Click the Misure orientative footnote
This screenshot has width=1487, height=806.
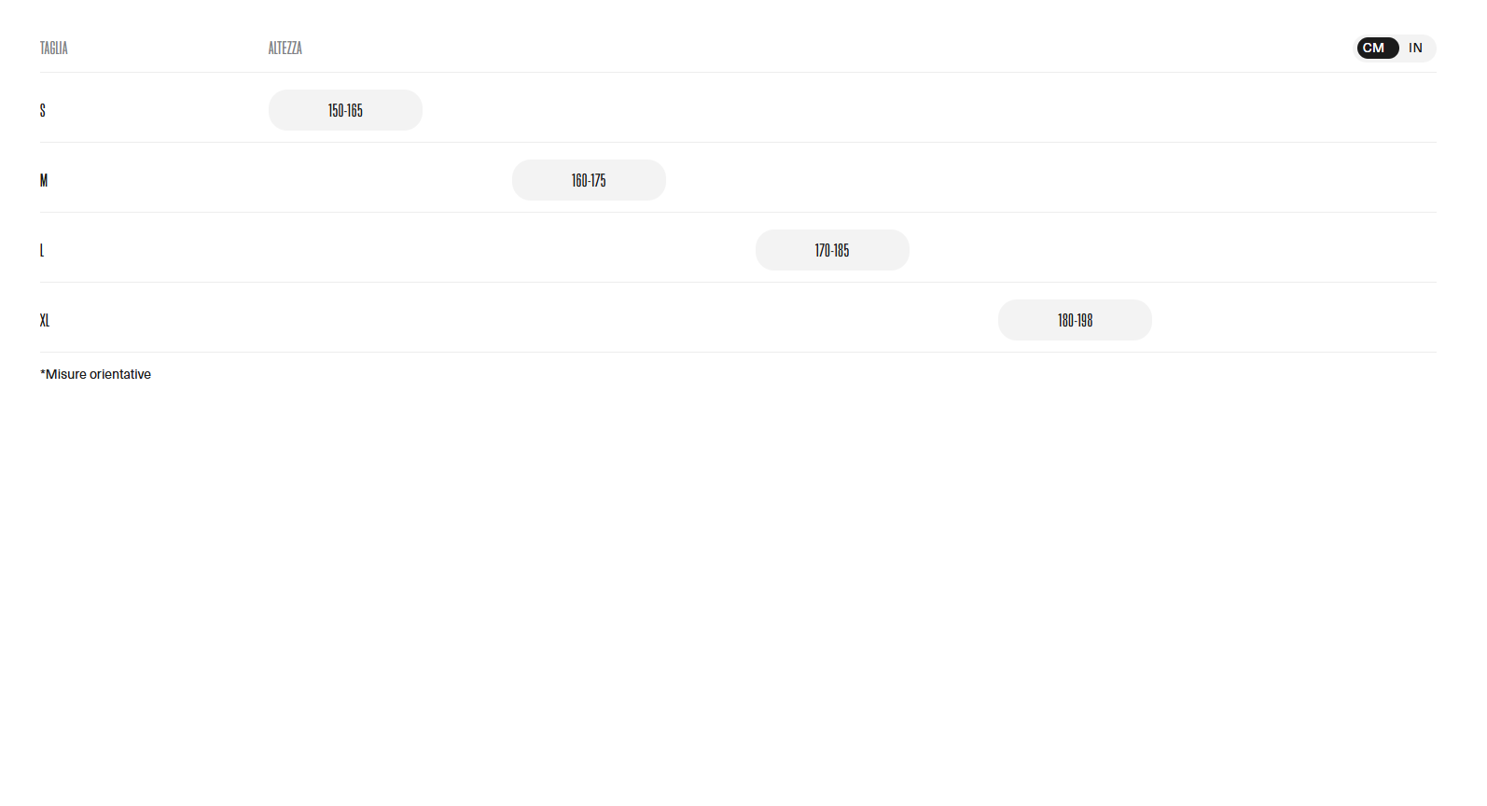[x=96, y=374]
